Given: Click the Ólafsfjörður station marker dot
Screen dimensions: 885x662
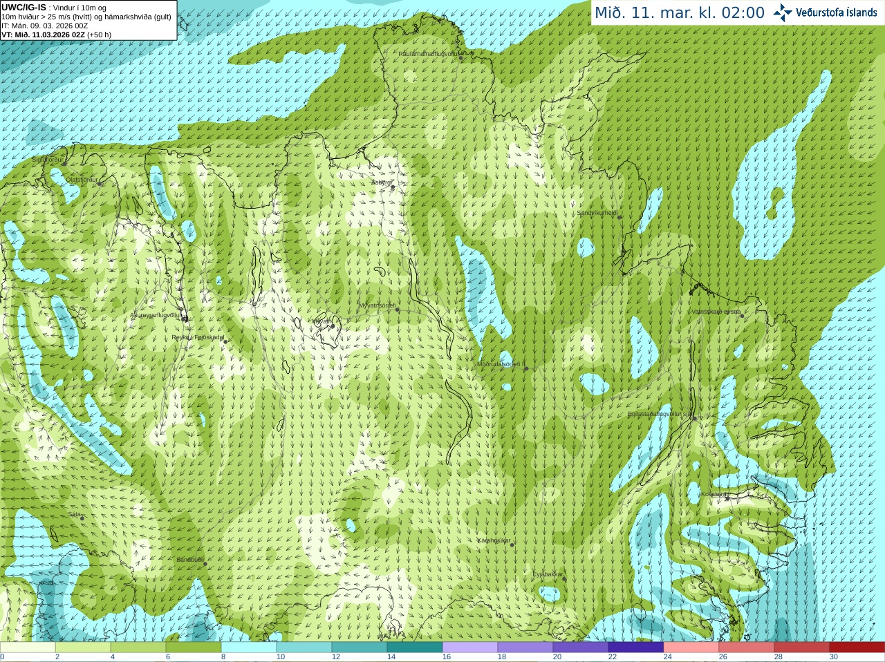Looking at the screenshot, I should (100, 183).
